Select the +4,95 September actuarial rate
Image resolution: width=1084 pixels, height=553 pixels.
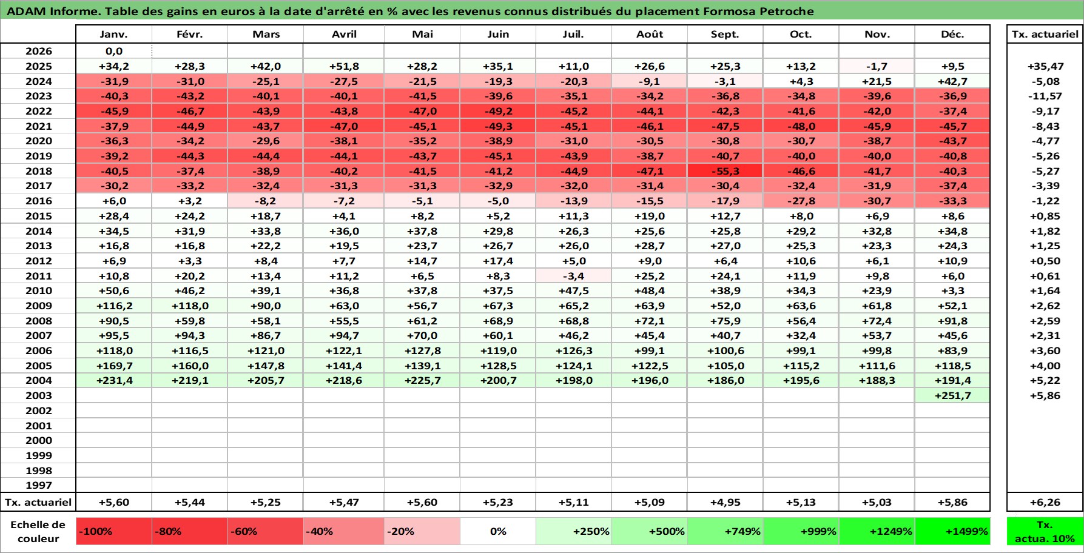pyautogui.click(x=725, y=502)
